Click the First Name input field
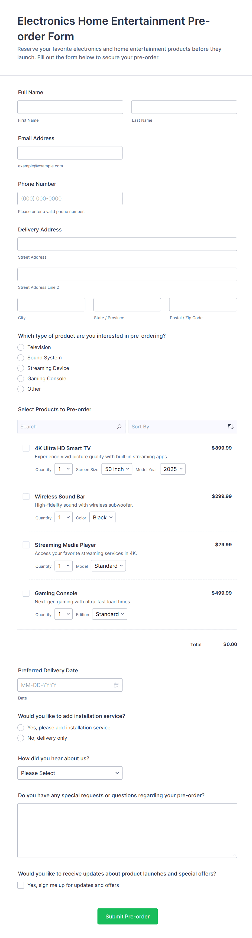Image resolution: width=252 pixels, height=938 pixels. [70, 107]
